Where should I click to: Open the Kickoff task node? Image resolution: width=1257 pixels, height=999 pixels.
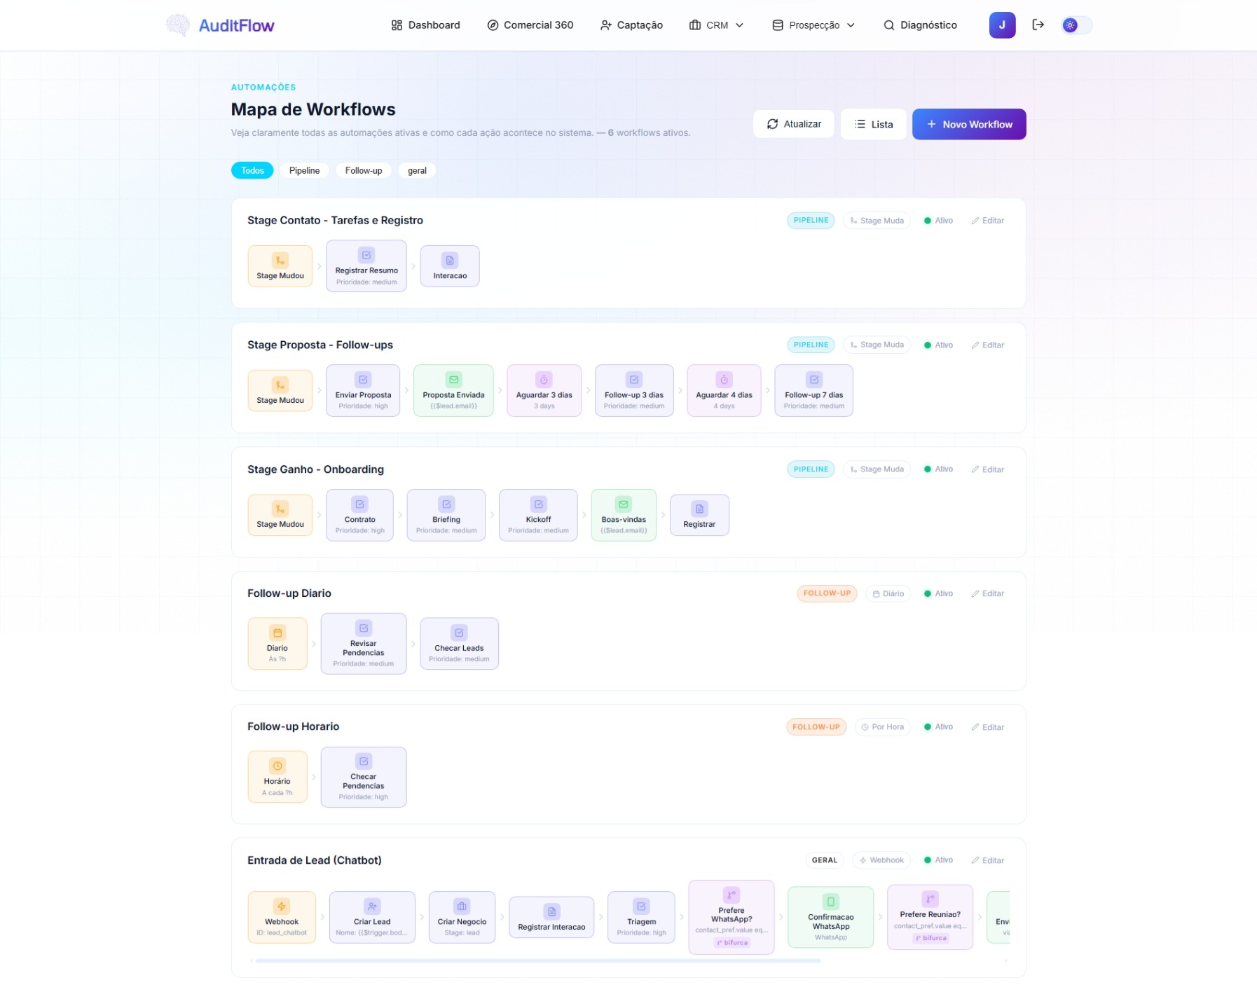coord(538,515)
